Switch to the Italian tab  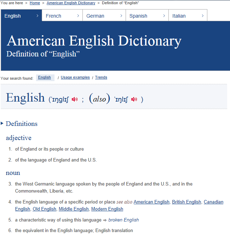click(x=188, y=16)
